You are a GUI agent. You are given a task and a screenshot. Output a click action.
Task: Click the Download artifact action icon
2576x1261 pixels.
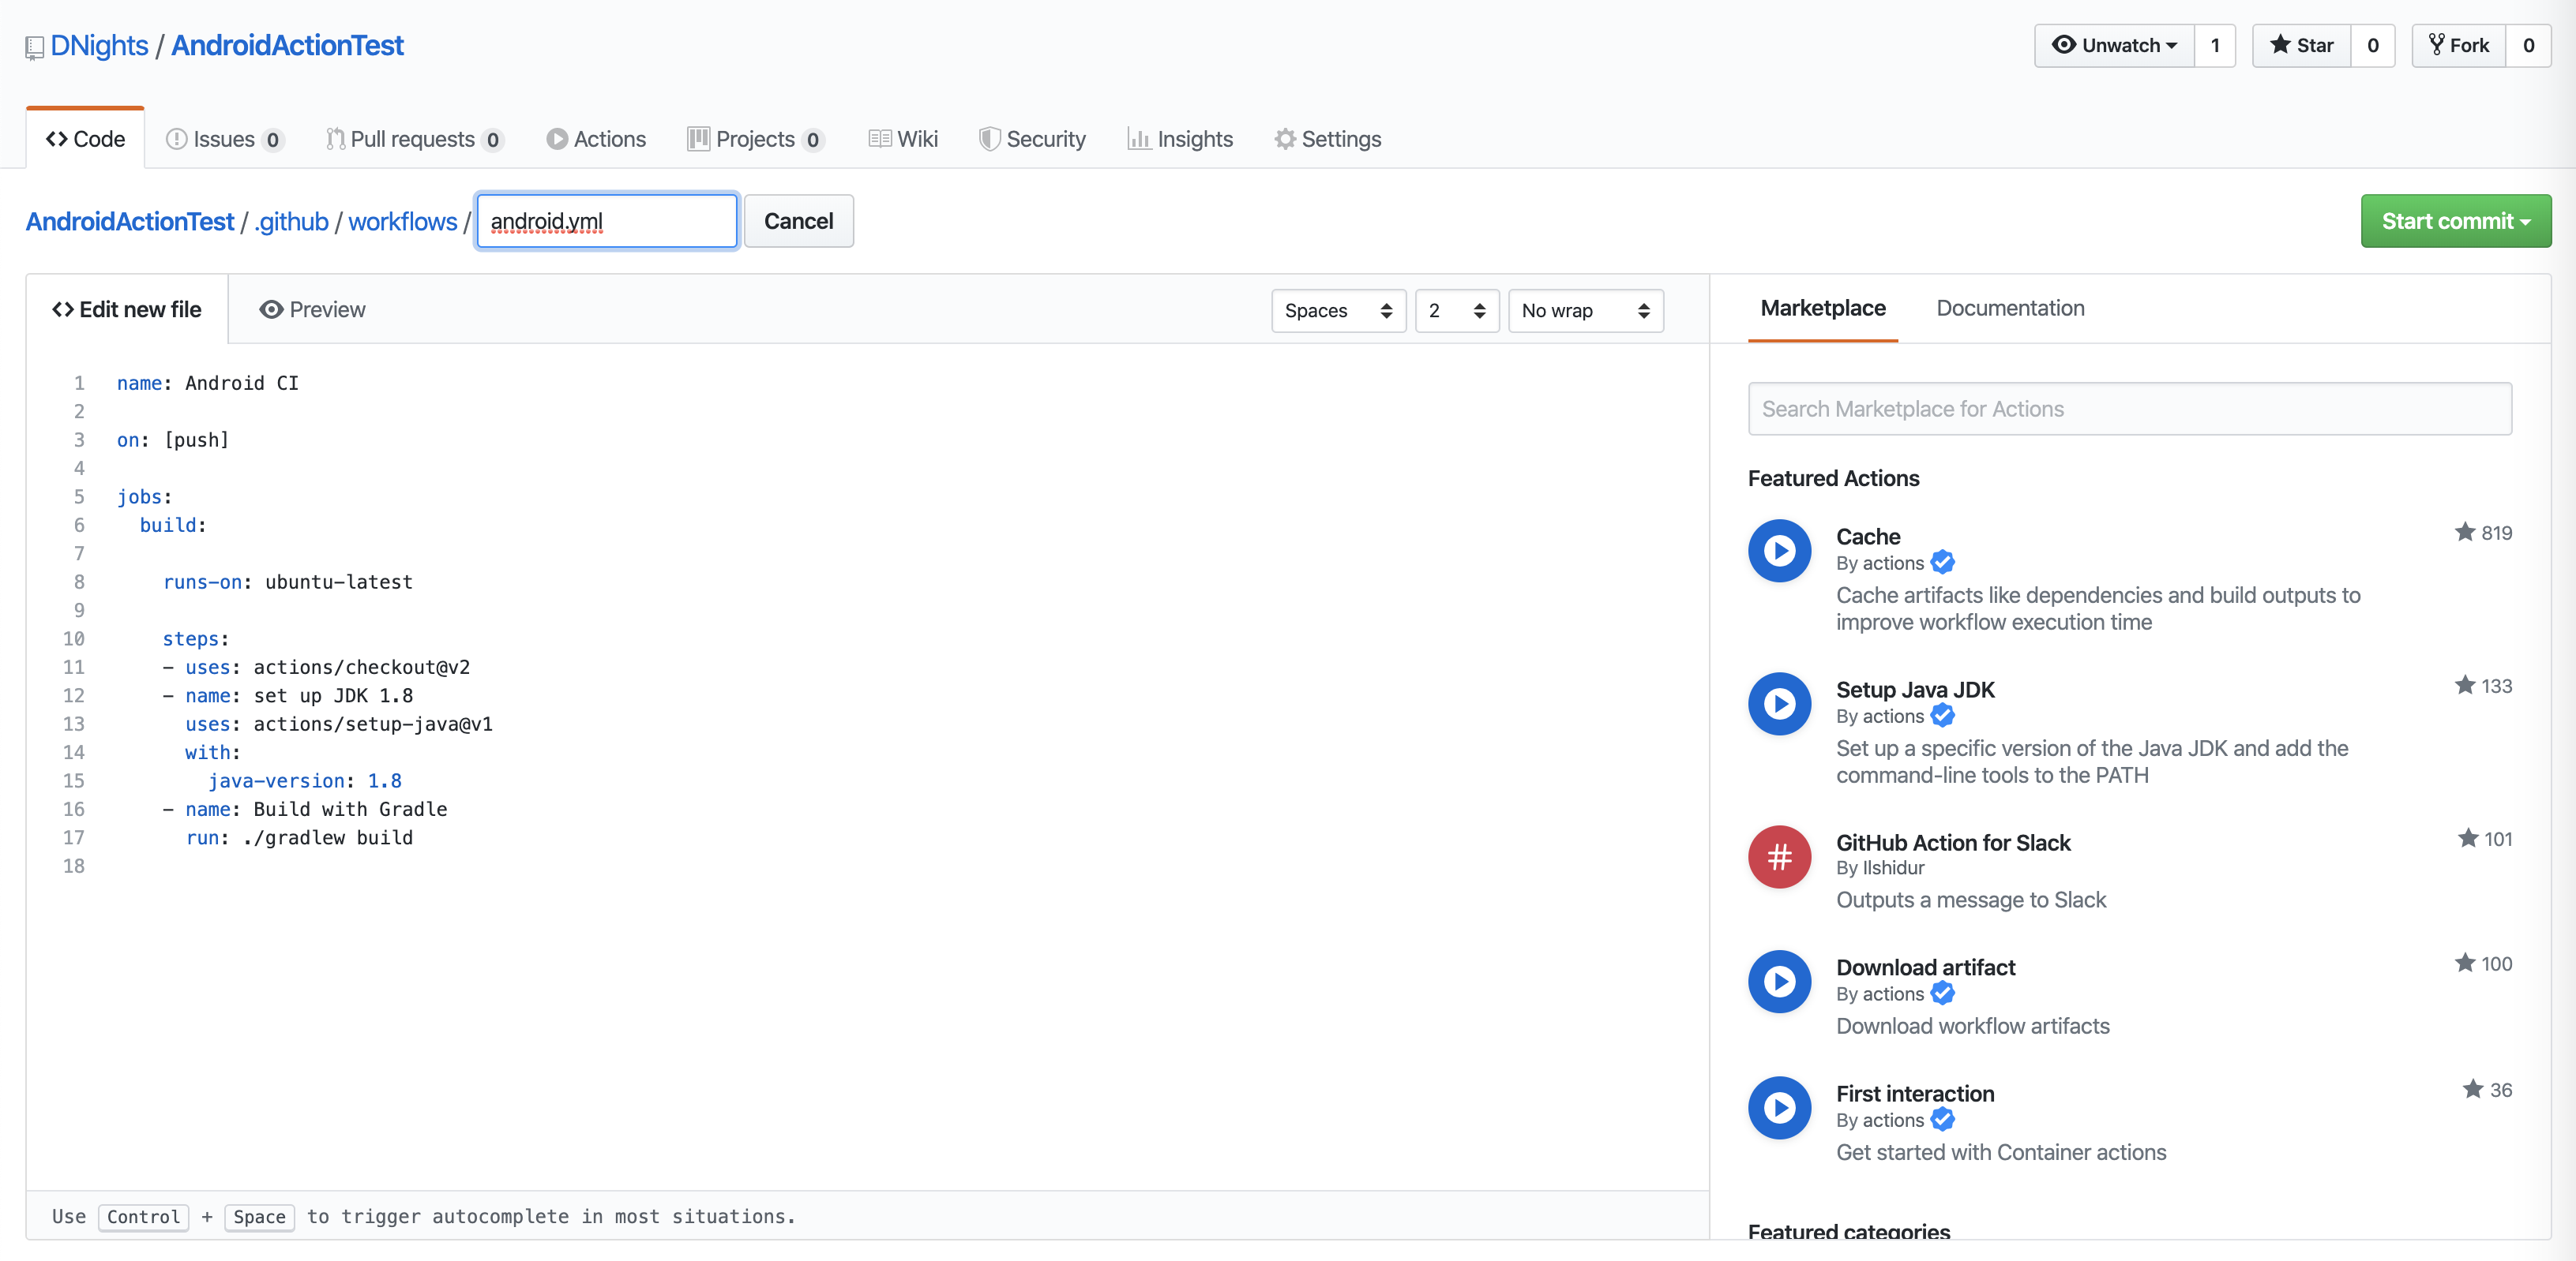[x=1779, y=982]
